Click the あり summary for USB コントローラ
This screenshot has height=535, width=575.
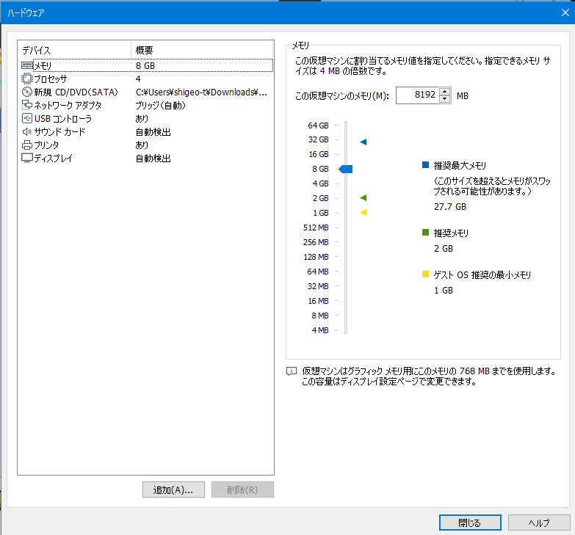(x=142, y=119)
